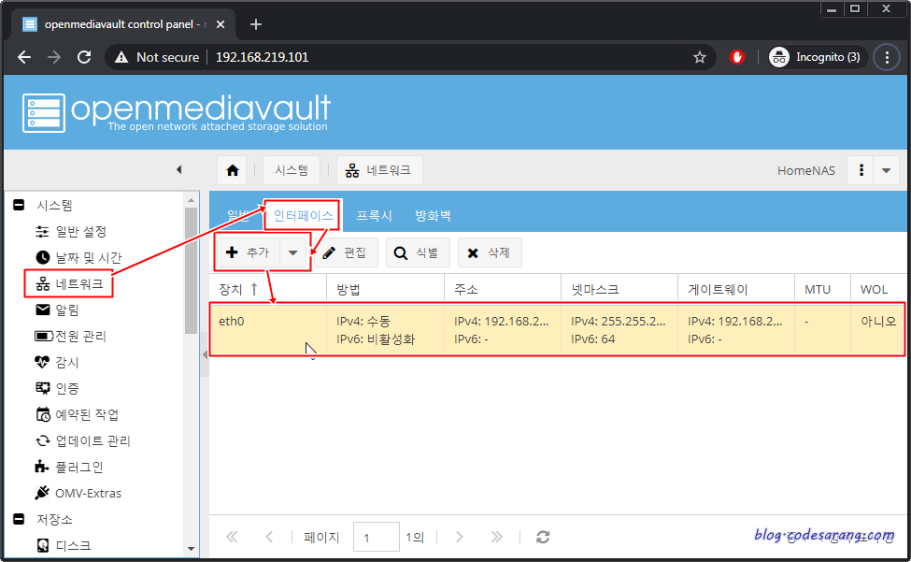Sort by 장치 column header
Screen dimensions: 911x562
point(268,289)
